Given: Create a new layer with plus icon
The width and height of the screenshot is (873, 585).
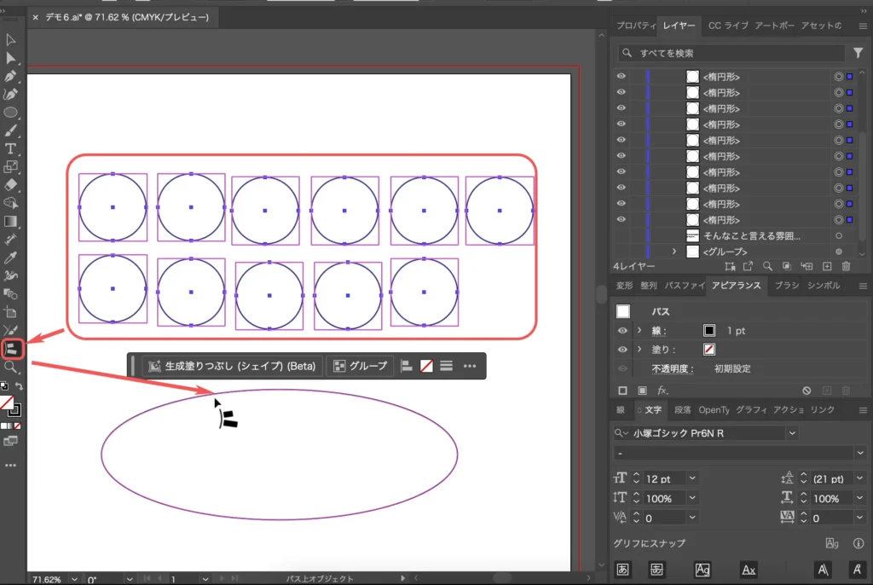Looking at the screenshot, I should coord(826,267).
